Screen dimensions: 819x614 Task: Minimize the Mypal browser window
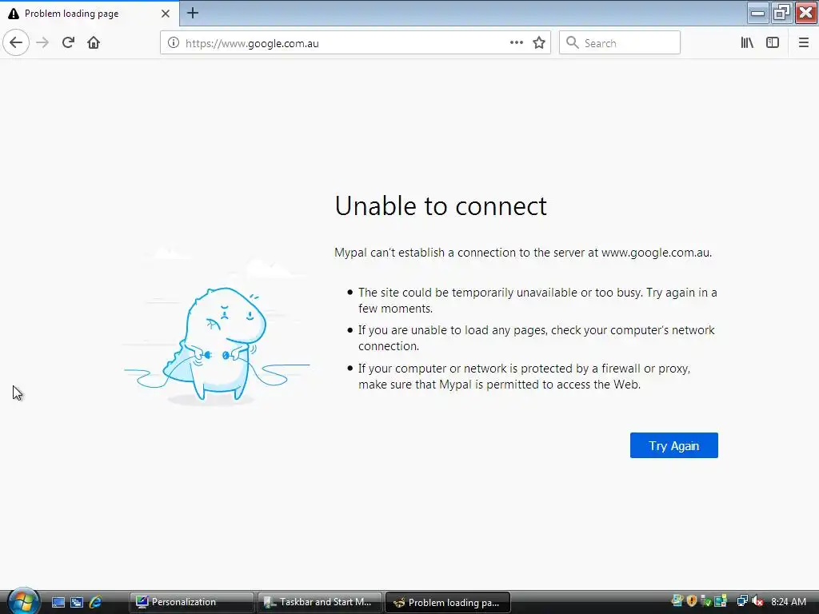(x=757, y=13)
